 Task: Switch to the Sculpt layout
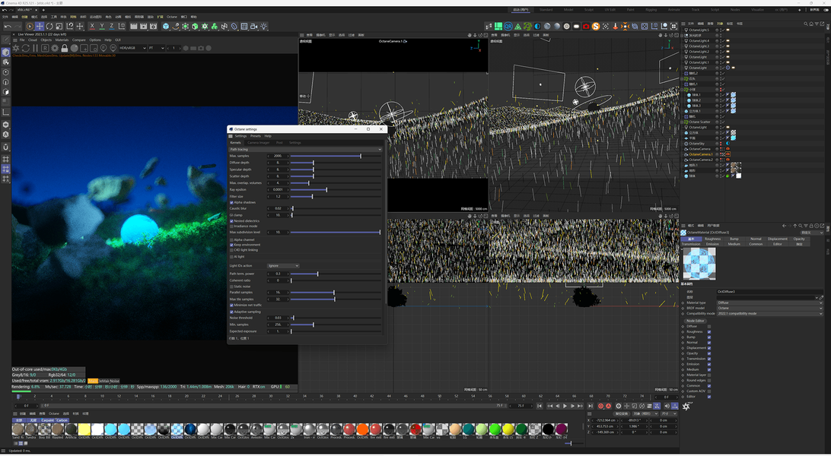click(589, 10)
